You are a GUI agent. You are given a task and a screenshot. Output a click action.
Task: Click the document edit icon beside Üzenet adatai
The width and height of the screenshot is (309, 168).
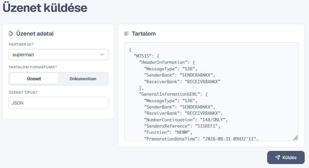click(x=11, y=34)
